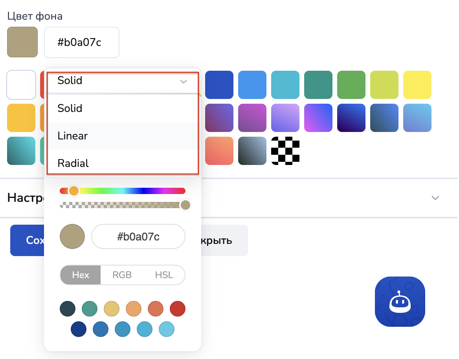Click the background color hex field at top
The height and width of the screenshot is (359, 459).
[82, 42]
